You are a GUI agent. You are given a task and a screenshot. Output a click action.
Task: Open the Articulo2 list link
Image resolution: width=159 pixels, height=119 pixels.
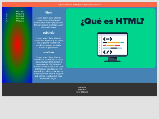(x=20, y=14)
